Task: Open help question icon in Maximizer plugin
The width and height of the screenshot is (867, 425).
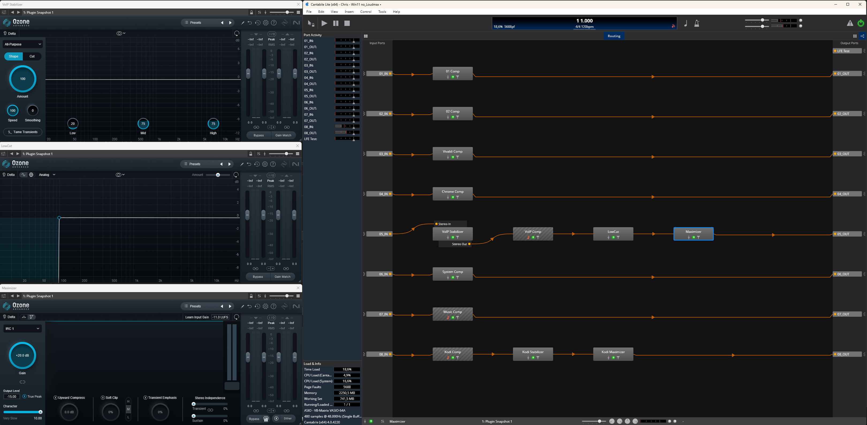Action: [x=274, y=306]
